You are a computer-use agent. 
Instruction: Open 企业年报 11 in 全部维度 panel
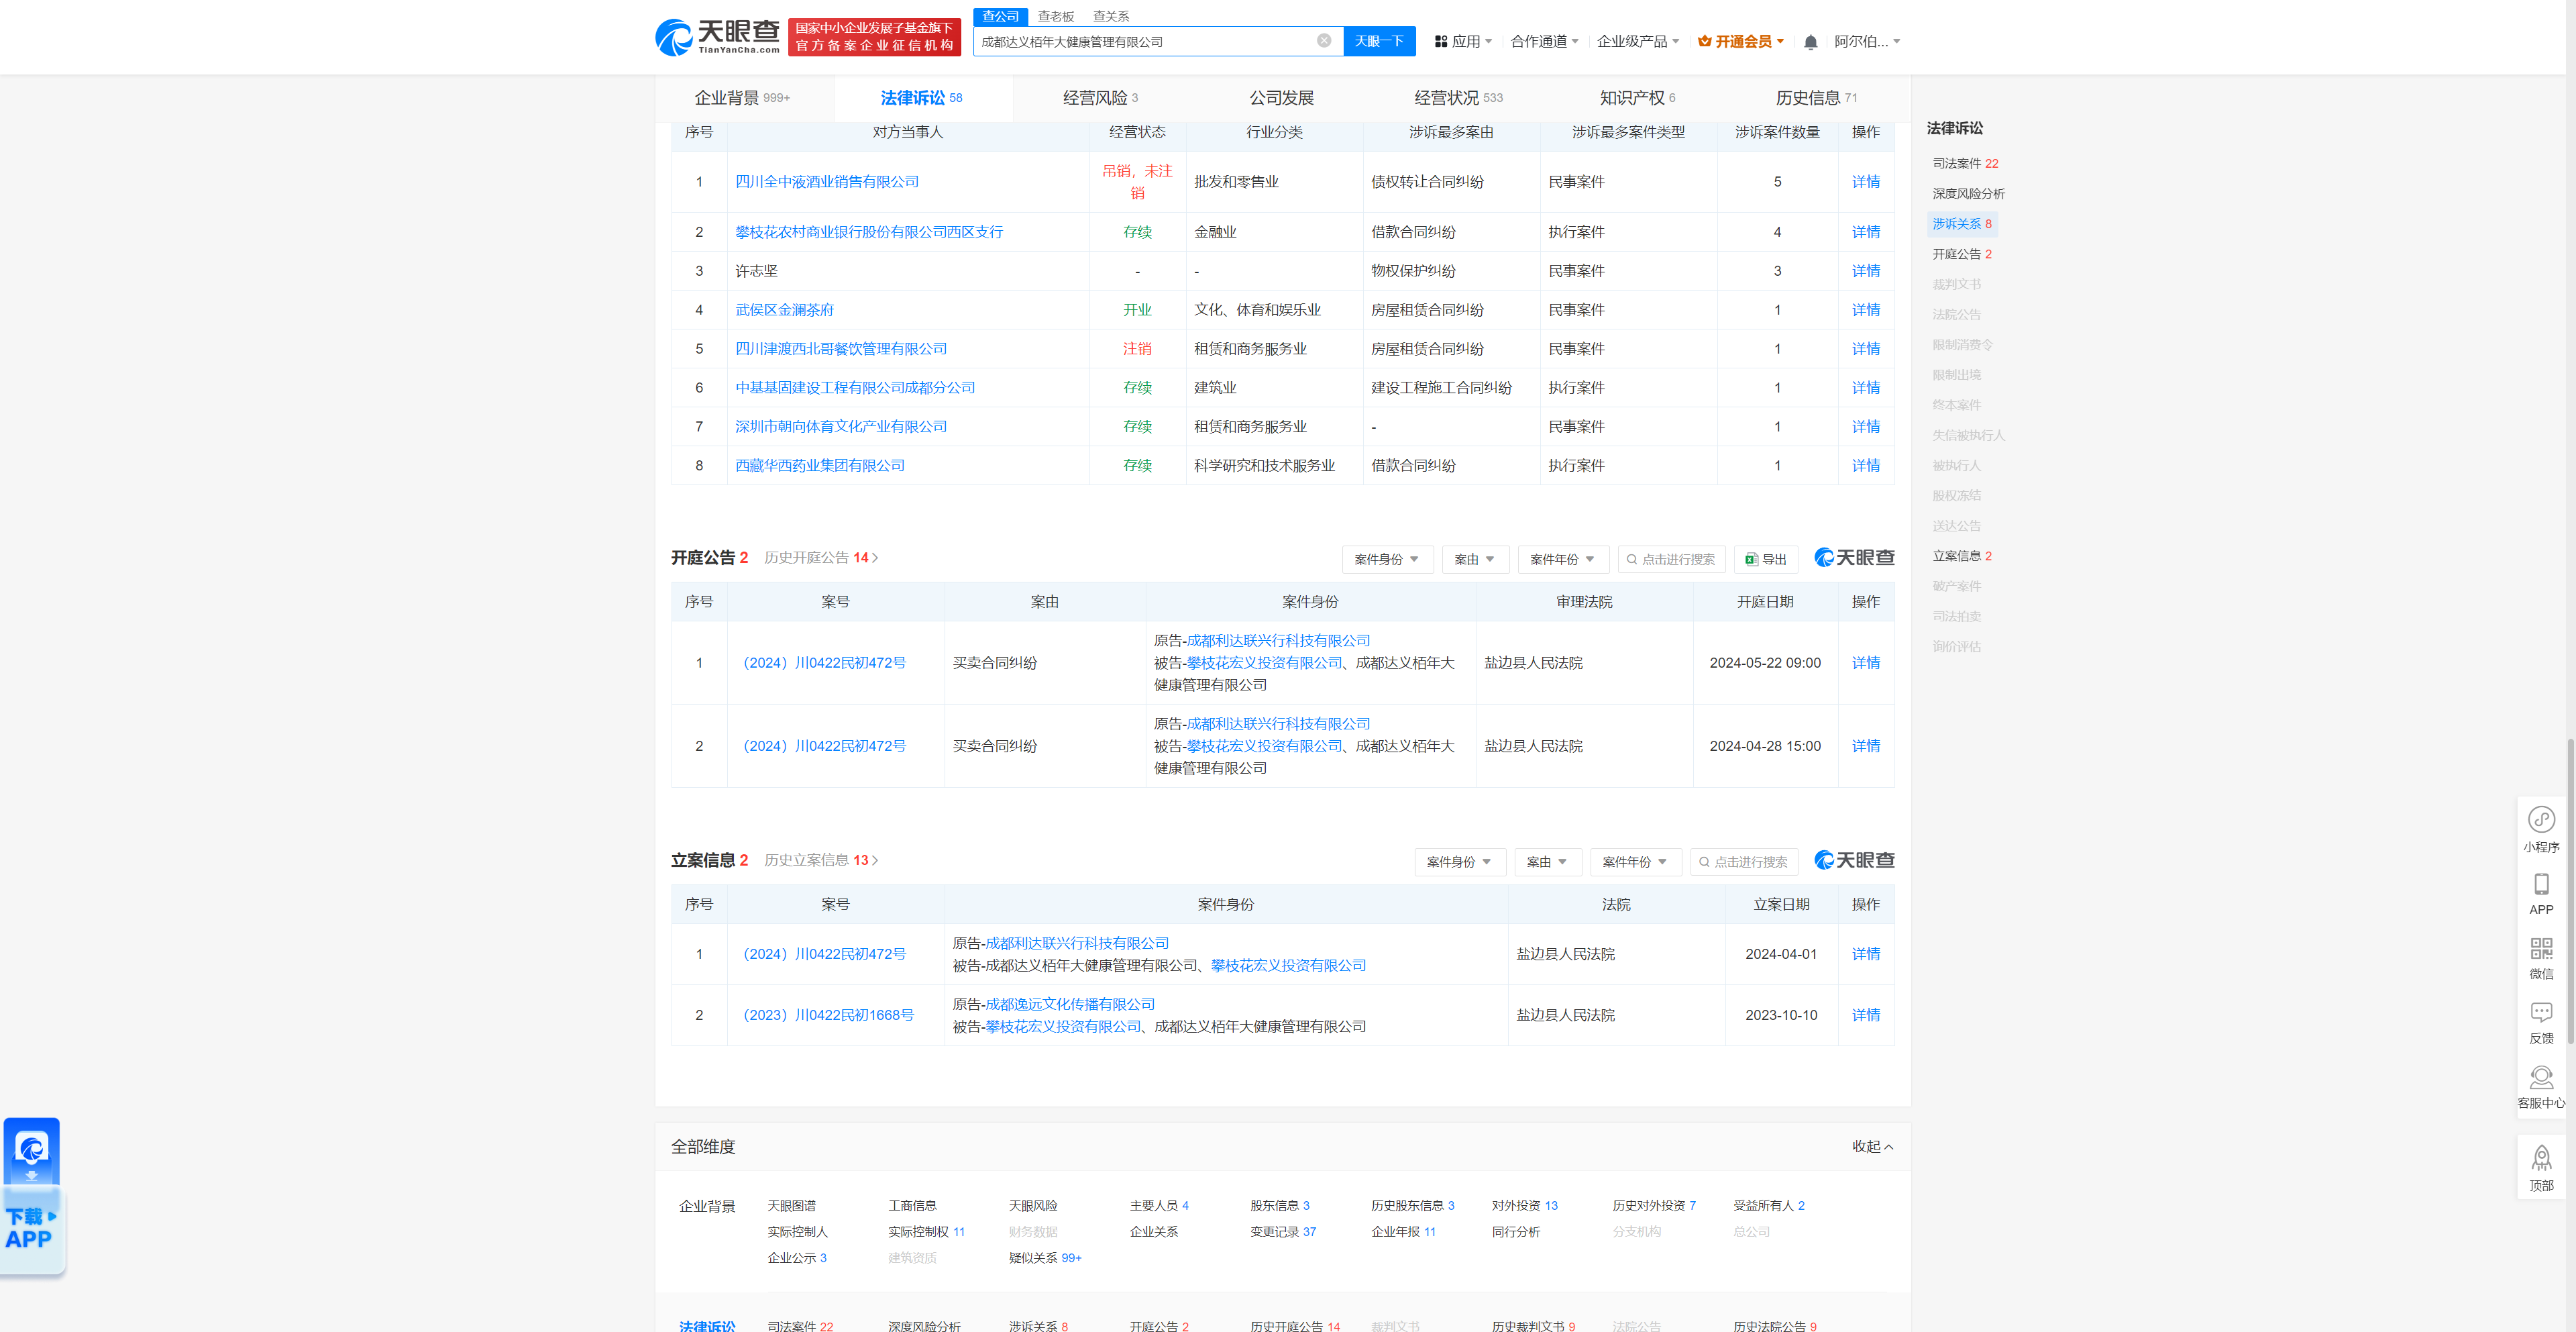click(x=1403, y=1232)
